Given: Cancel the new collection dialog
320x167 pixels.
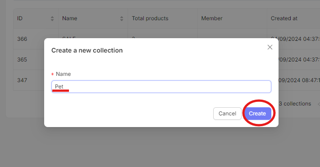Looking at the screenshot, I should 227,114.
